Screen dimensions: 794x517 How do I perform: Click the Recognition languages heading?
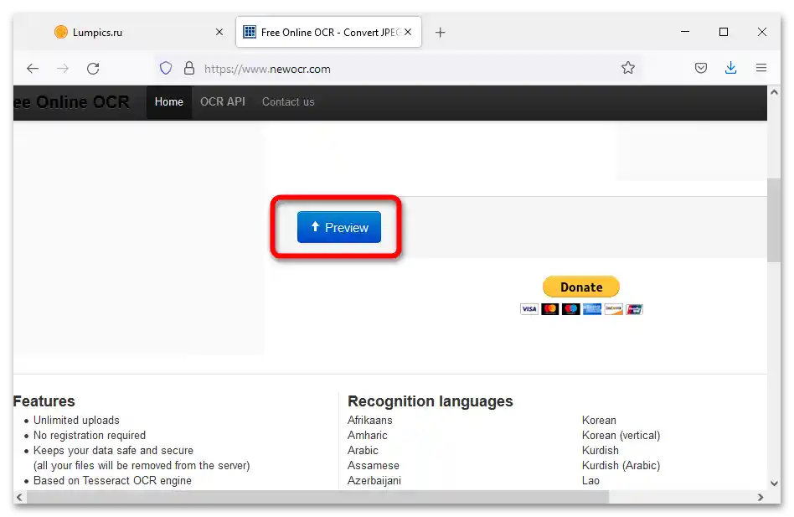[430, 401]
